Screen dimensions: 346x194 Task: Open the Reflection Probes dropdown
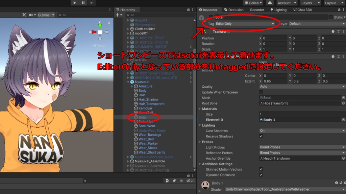click(x=302, y=153)
